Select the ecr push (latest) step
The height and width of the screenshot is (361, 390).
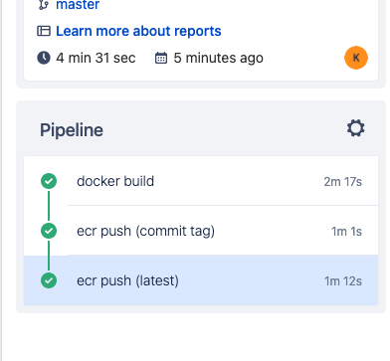pos(201,280)
